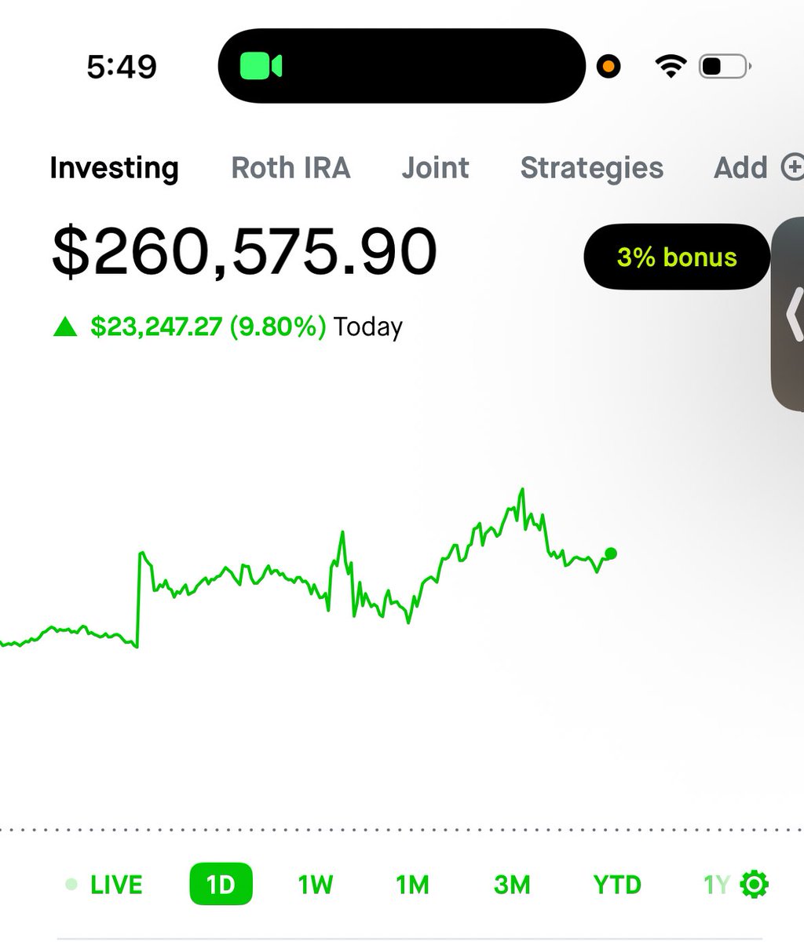Tap the Wi-Fi status icon
The image size is (804, 942).
point(670,67)
